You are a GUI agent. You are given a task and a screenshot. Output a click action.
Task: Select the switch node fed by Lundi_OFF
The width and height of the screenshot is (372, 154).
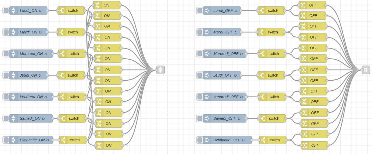(273, 11)
